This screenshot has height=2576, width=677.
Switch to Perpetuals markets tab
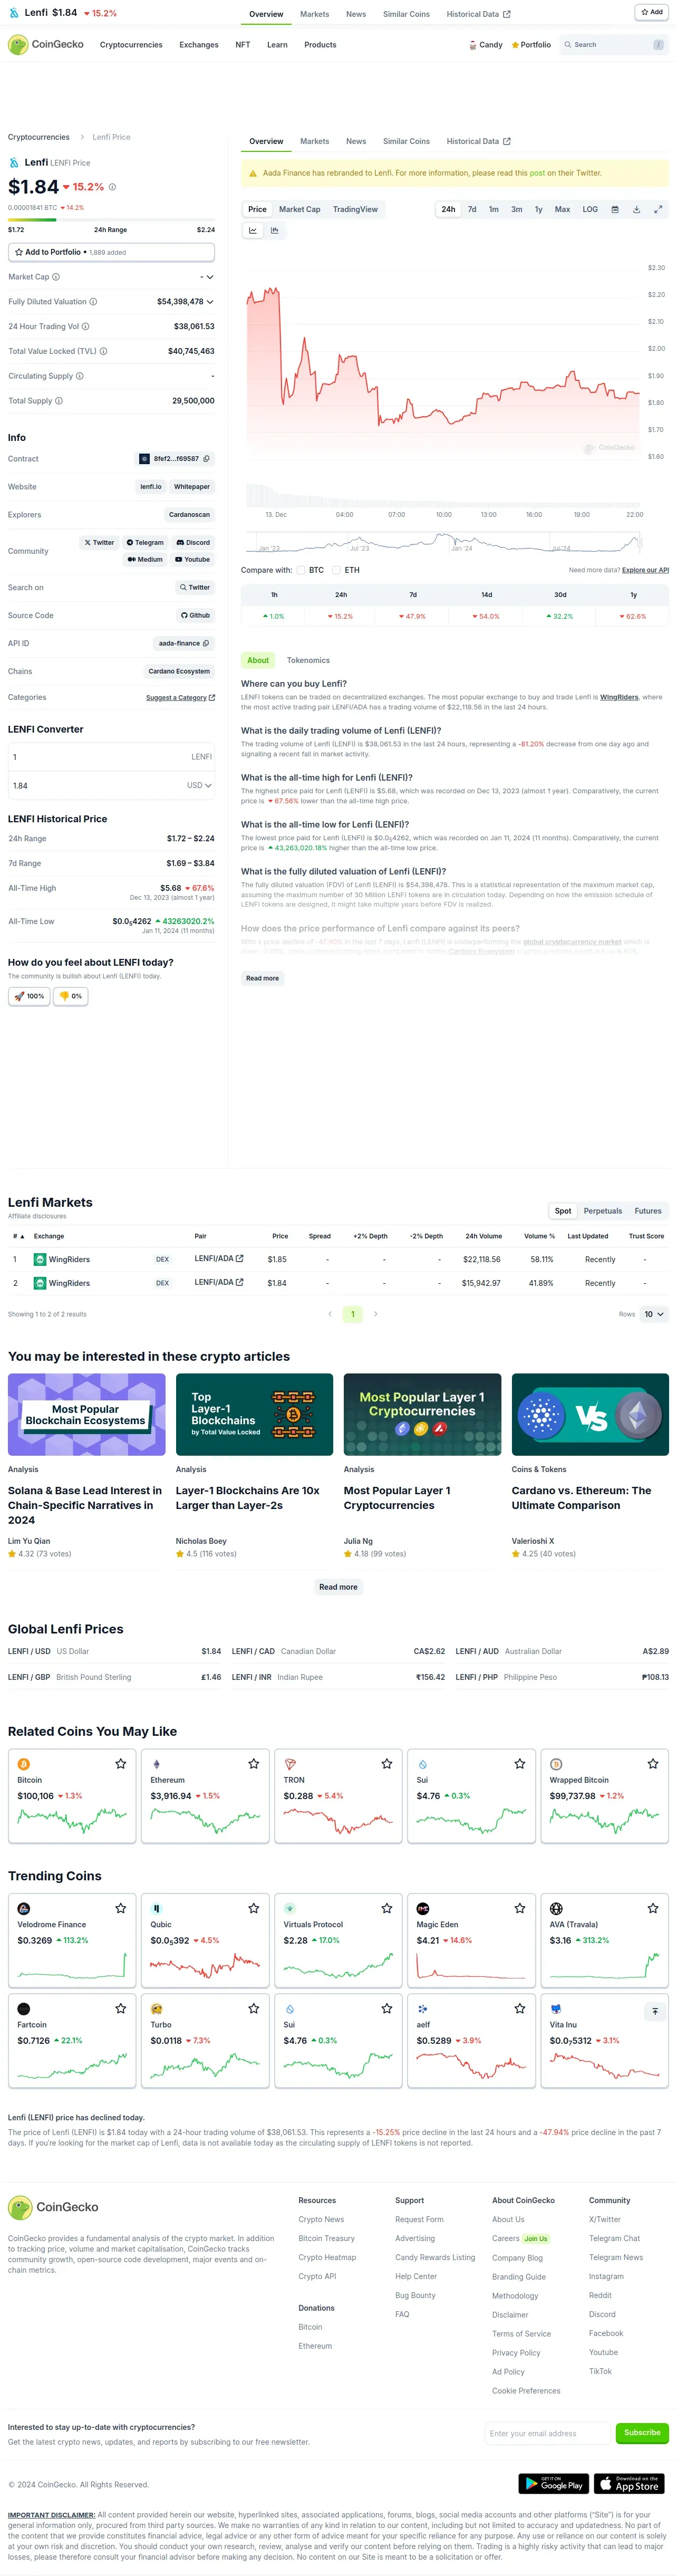pyautogui.click(x=603, y=1211)
